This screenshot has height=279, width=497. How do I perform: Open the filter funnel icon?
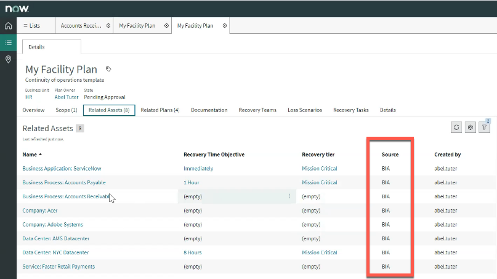coord(484,127)
